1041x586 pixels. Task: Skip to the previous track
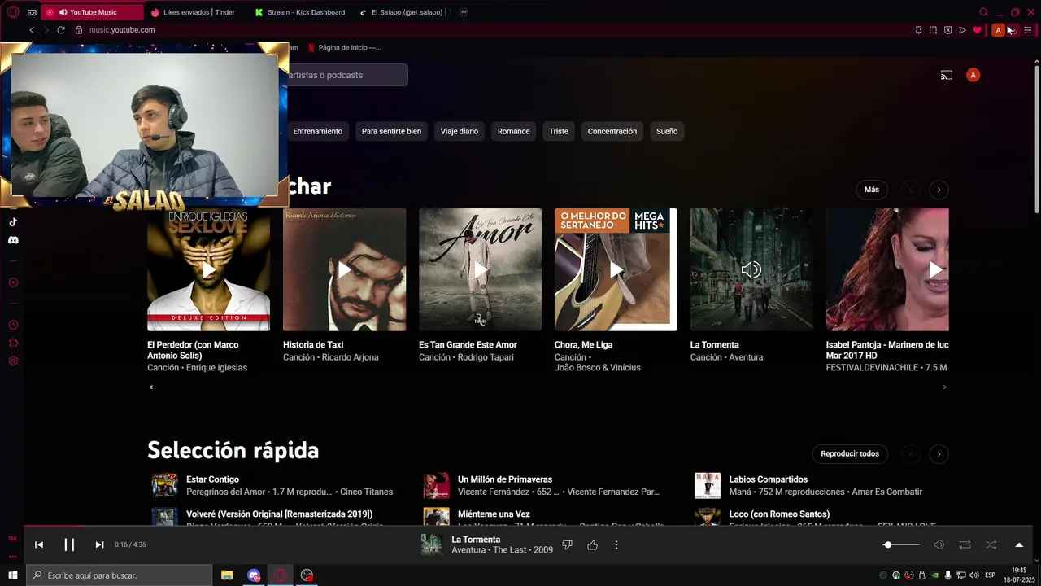point(39,544)
